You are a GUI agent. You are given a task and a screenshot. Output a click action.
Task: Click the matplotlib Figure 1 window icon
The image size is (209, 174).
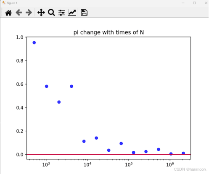click(x=4, y=3)
